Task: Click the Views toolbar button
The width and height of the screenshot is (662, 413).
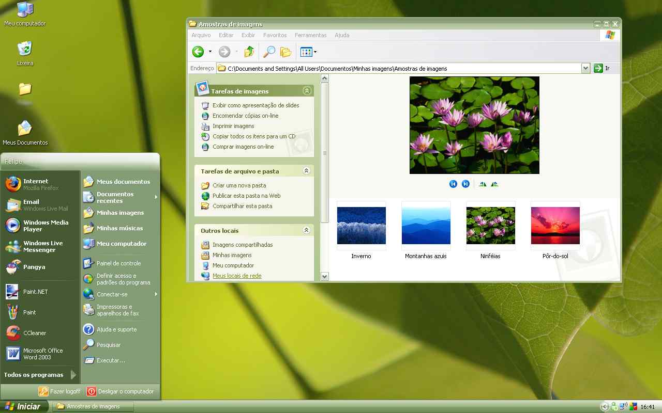Action: [307, 52]
